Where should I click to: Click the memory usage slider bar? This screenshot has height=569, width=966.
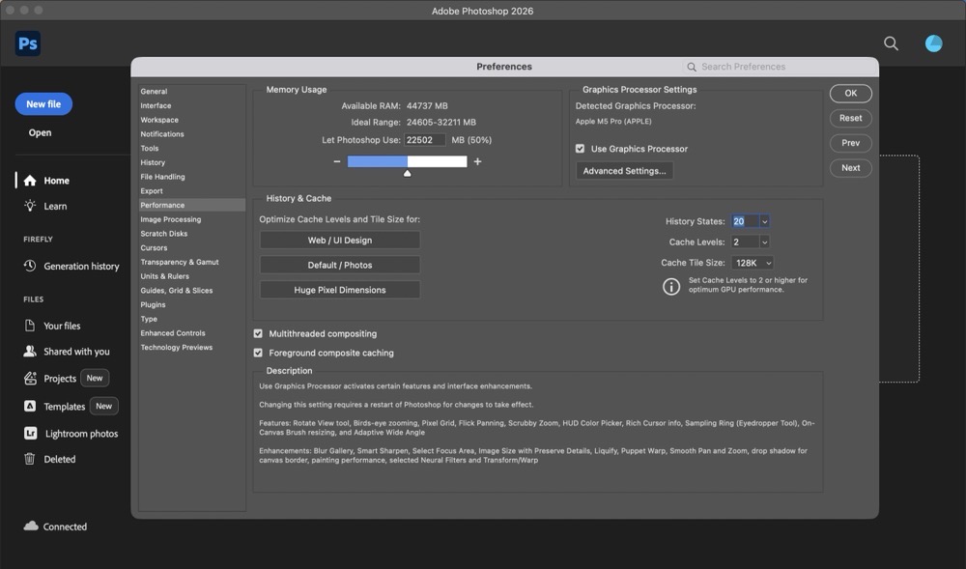click(407, 161)
